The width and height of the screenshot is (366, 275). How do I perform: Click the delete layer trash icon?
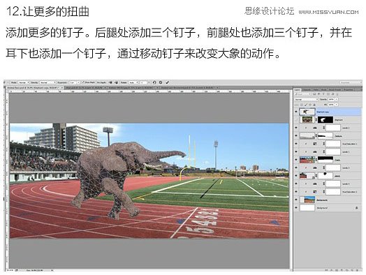[357, 270]
